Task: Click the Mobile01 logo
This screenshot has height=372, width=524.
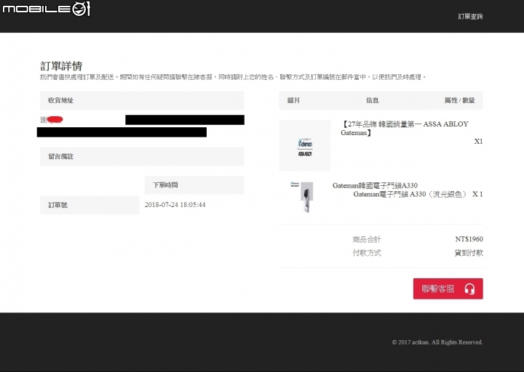Action: coord(47,9)
